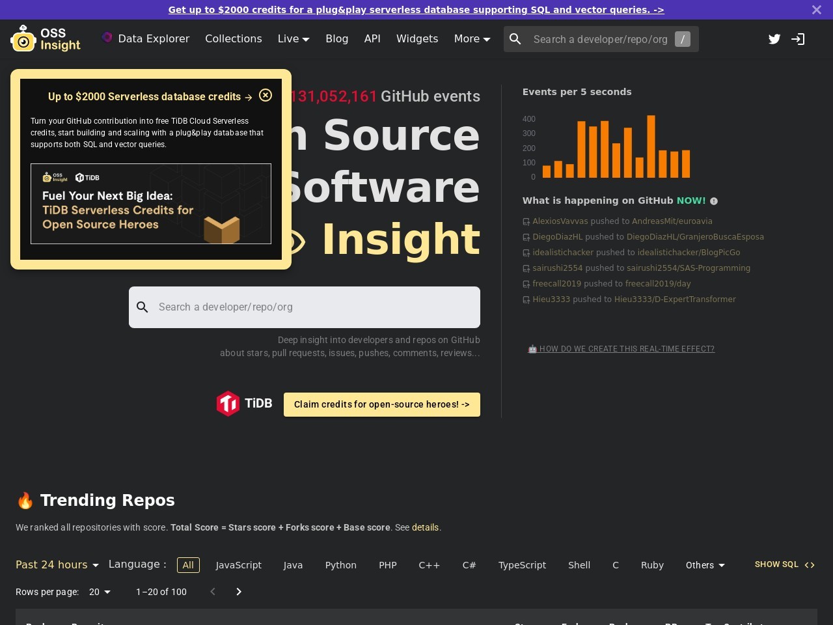Open the Collections menu item
The height and width of the screenshot is (625, 833).
(x=234, y=38)
